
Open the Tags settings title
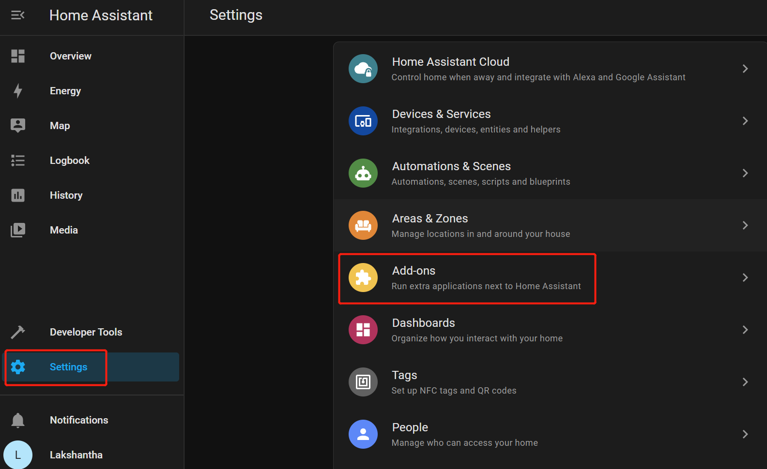pyautogui.click(x=404, y=375)
